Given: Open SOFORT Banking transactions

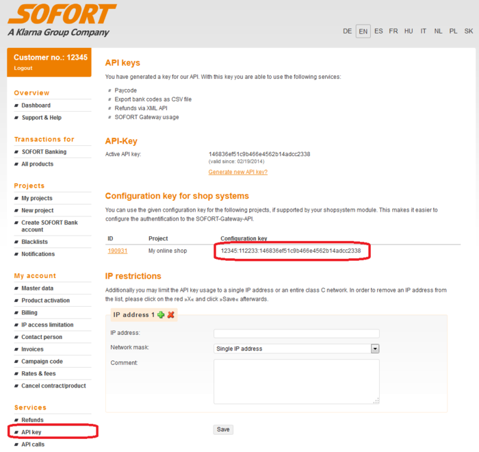Looking at the screenshot, I should 44,151.
